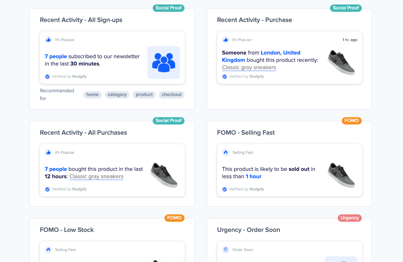This screenshot has width=403, height=262.
Task: Click verified checkmark in Recent Activity Purchase nudge
Action: coord(225,77)
